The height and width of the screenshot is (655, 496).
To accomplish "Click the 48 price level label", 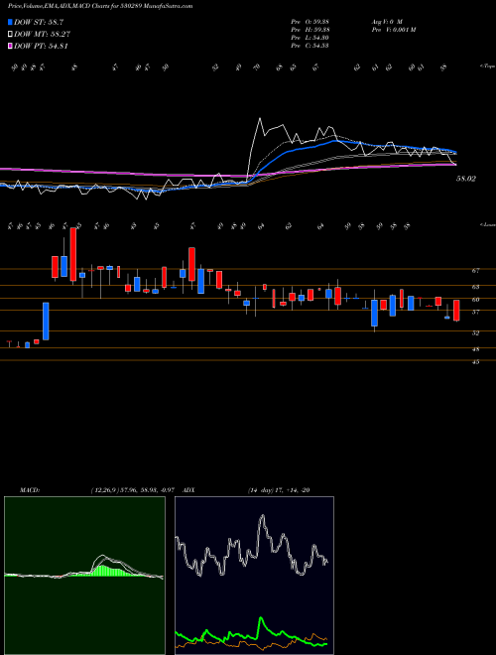I will (475, 349).
